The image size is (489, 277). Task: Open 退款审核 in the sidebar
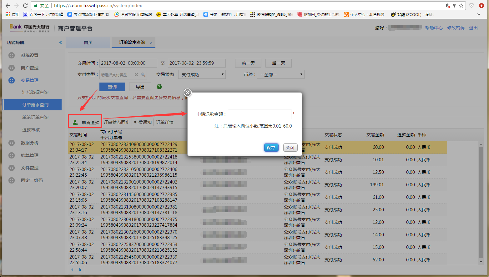coord(31,130)
